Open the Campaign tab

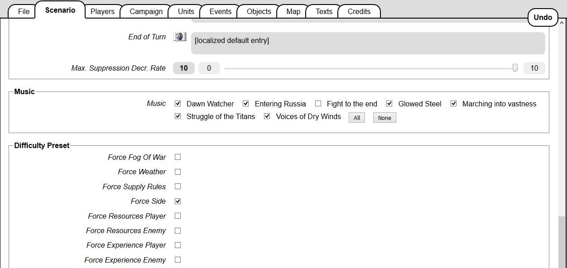pyautogui.click(x=146, y=11)
